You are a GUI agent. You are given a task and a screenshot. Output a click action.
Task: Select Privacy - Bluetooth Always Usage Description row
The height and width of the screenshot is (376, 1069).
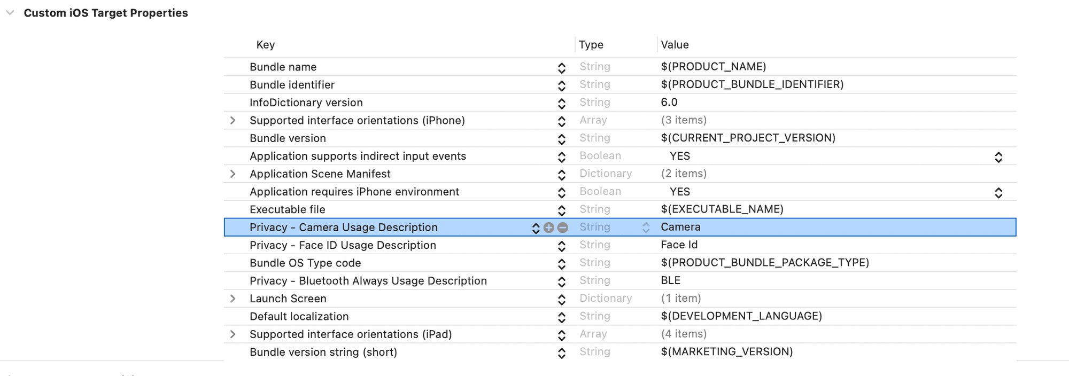pos(368,281)
